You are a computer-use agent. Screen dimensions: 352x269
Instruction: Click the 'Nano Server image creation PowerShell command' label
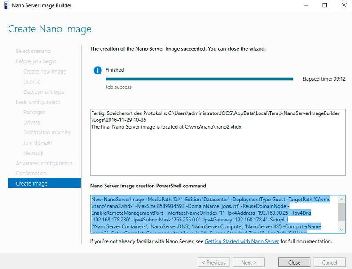click(148, 186)
